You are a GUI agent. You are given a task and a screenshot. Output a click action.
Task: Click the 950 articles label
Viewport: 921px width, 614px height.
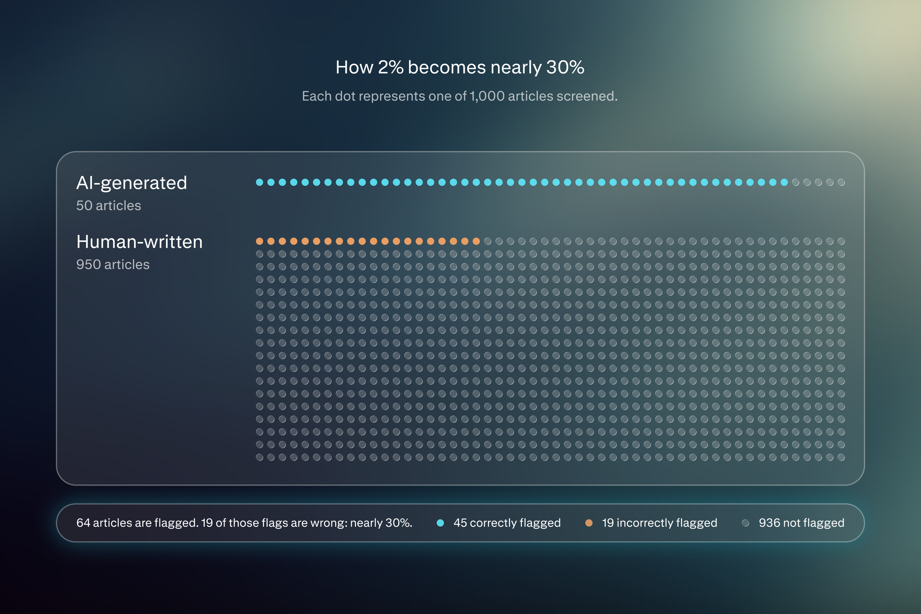(x=113, y=264)
